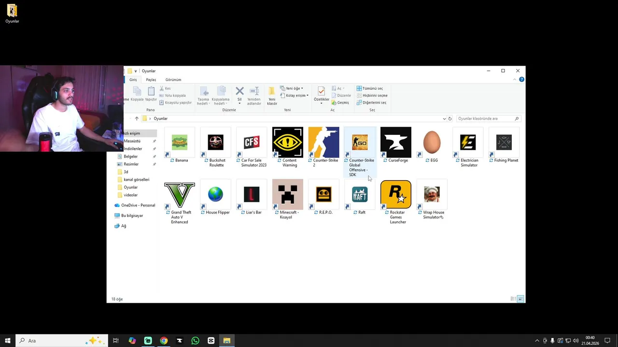Open quick access toolbar customize dropdown
Image resolution: width=618 pixels, height=347 pixels.
coord(136,71)
